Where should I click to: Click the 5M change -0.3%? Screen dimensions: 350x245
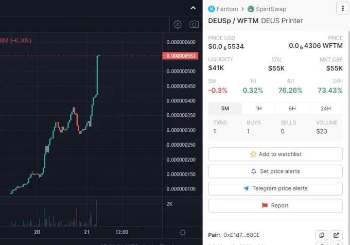point(218,91)
